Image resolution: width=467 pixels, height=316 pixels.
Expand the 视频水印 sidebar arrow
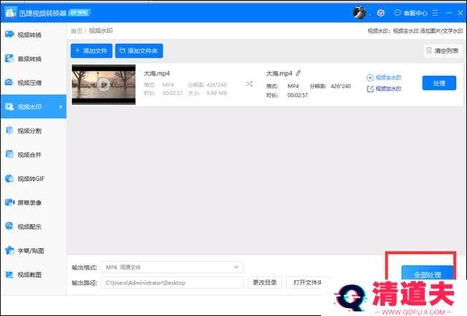pos(61,107)
